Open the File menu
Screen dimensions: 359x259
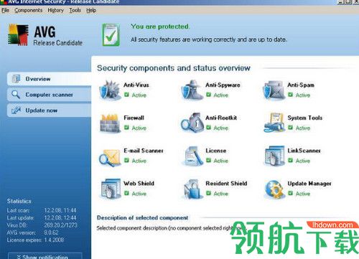[5, 10]
